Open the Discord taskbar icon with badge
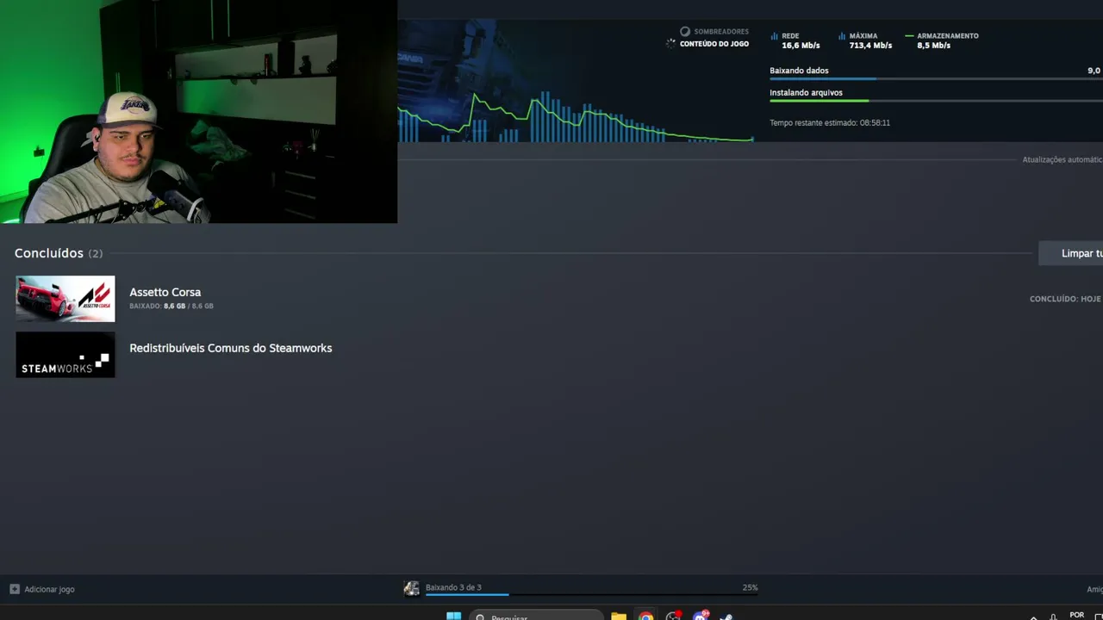 point(701,616)
